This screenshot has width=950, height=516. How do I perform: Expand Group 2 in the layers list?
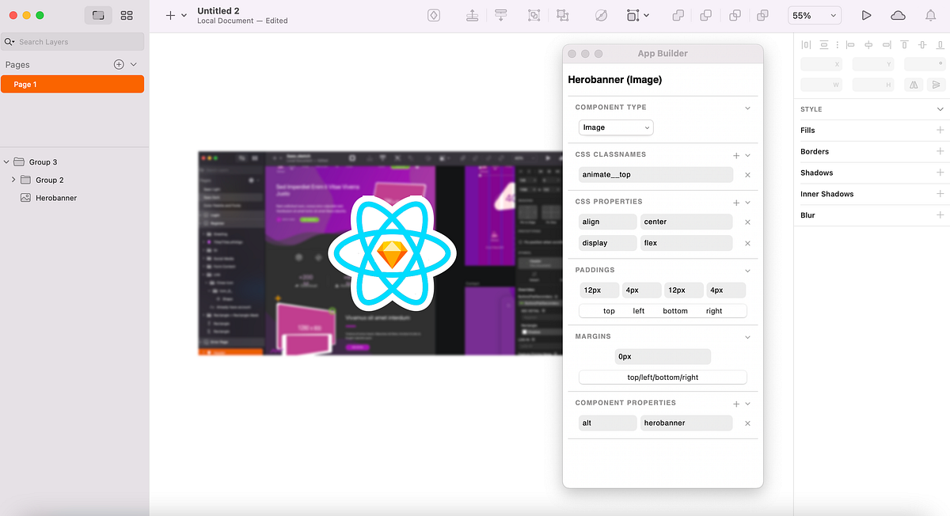tap(14, 180)
